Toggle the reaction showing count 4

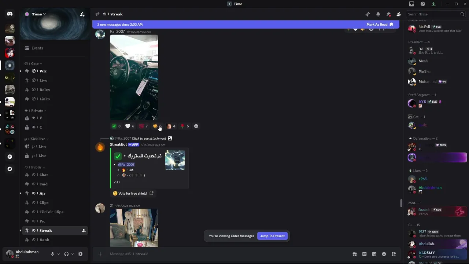[171, 126]
